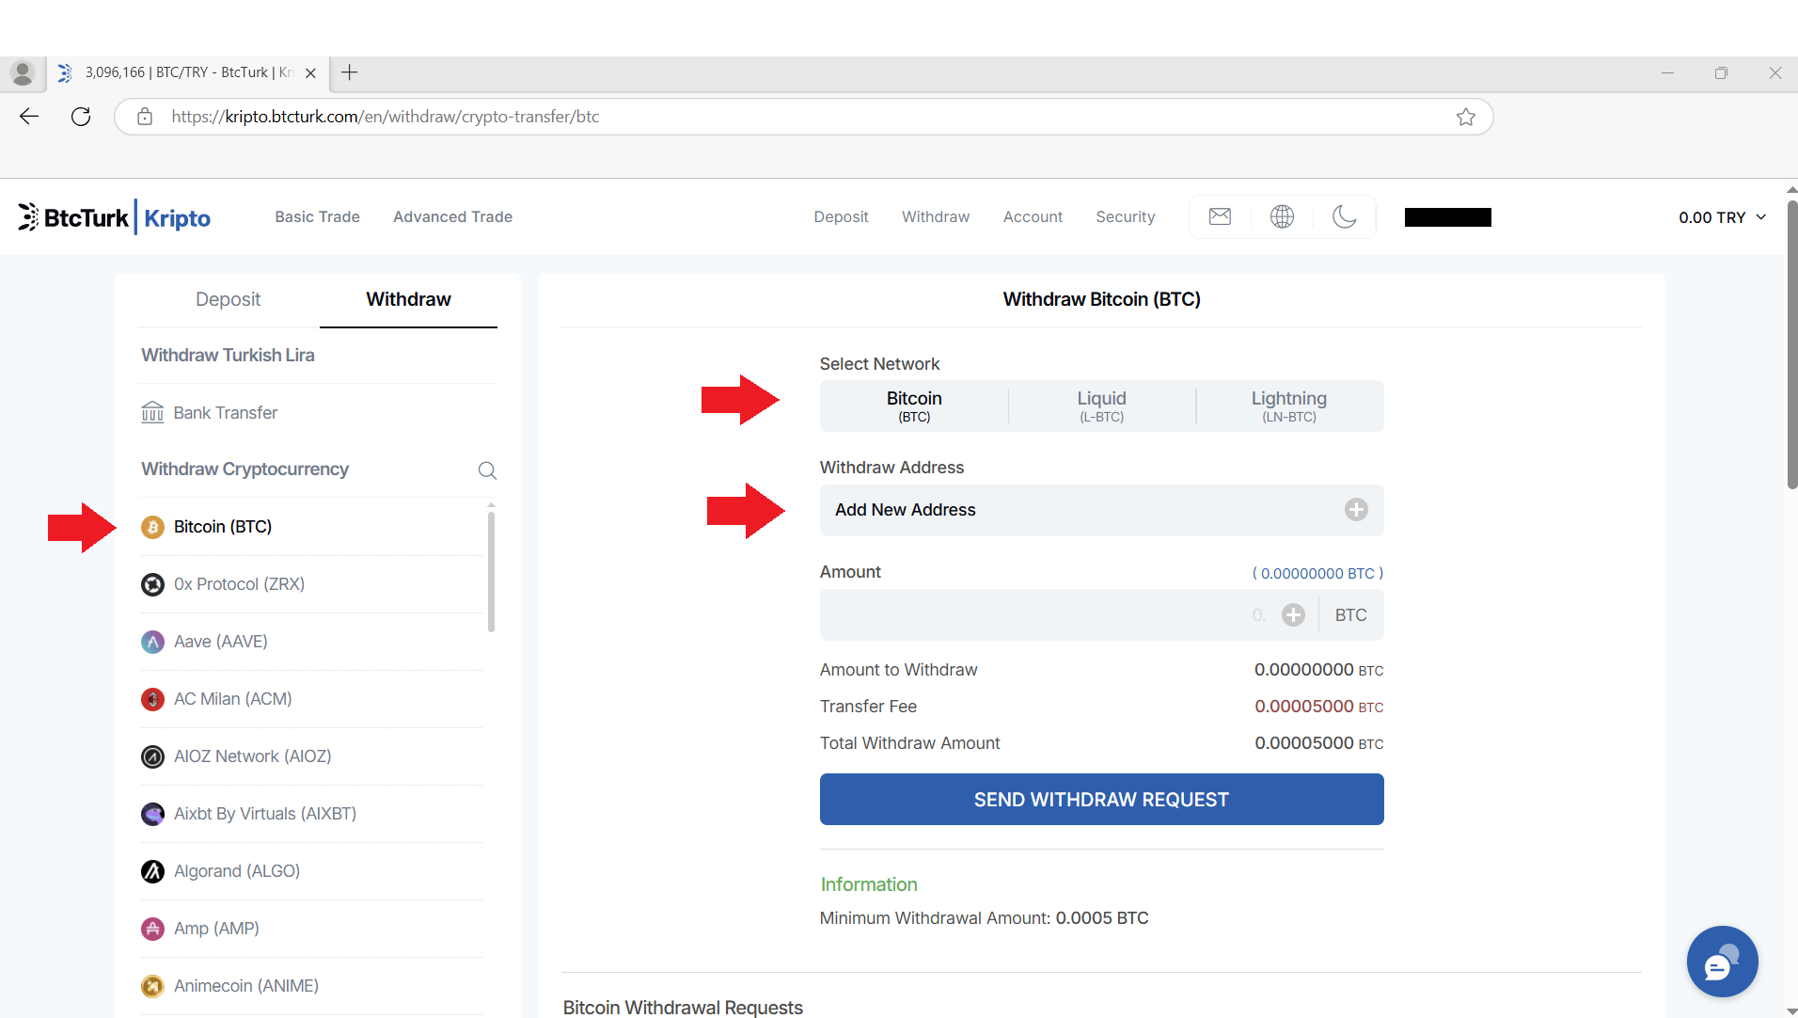Expand the 0.00 TRY balance dropdown
The image size is (1798, 1018).
[1722, 217]
